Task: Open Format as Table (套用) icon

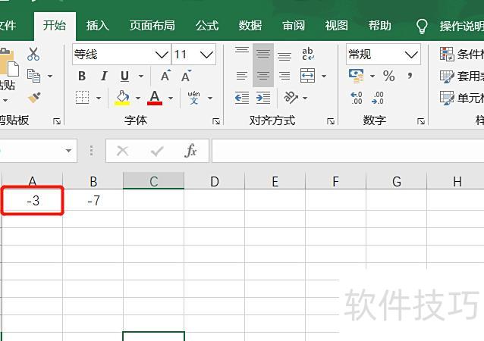Action: 447,76
